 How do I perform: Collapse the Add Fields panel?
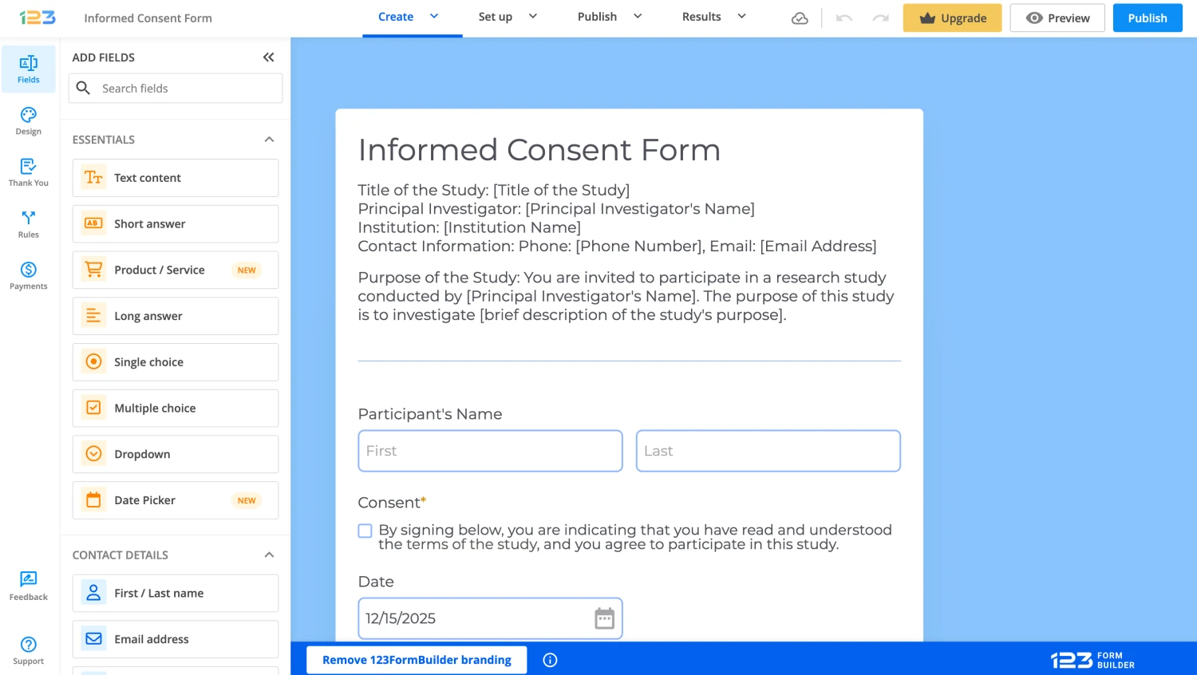268,57
